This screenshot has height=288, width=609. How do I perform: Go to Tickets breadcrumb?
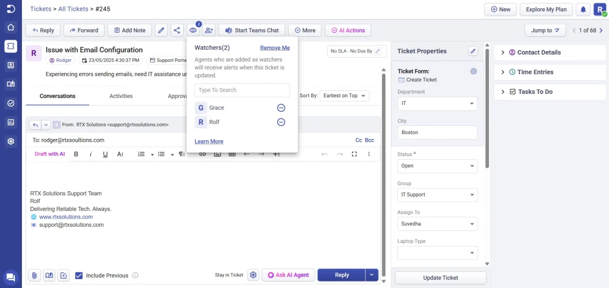coord(40,9)
